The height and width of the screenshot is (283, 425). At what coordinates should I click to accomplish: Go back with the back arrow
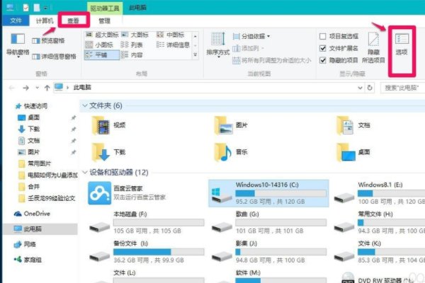(x=11, y=88)
